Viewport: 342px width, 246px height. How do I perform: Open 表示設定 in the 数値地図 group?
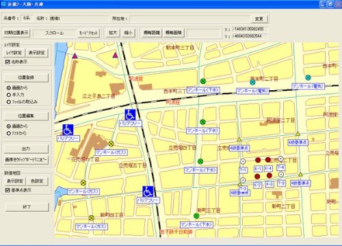click(x=15, y=181)
